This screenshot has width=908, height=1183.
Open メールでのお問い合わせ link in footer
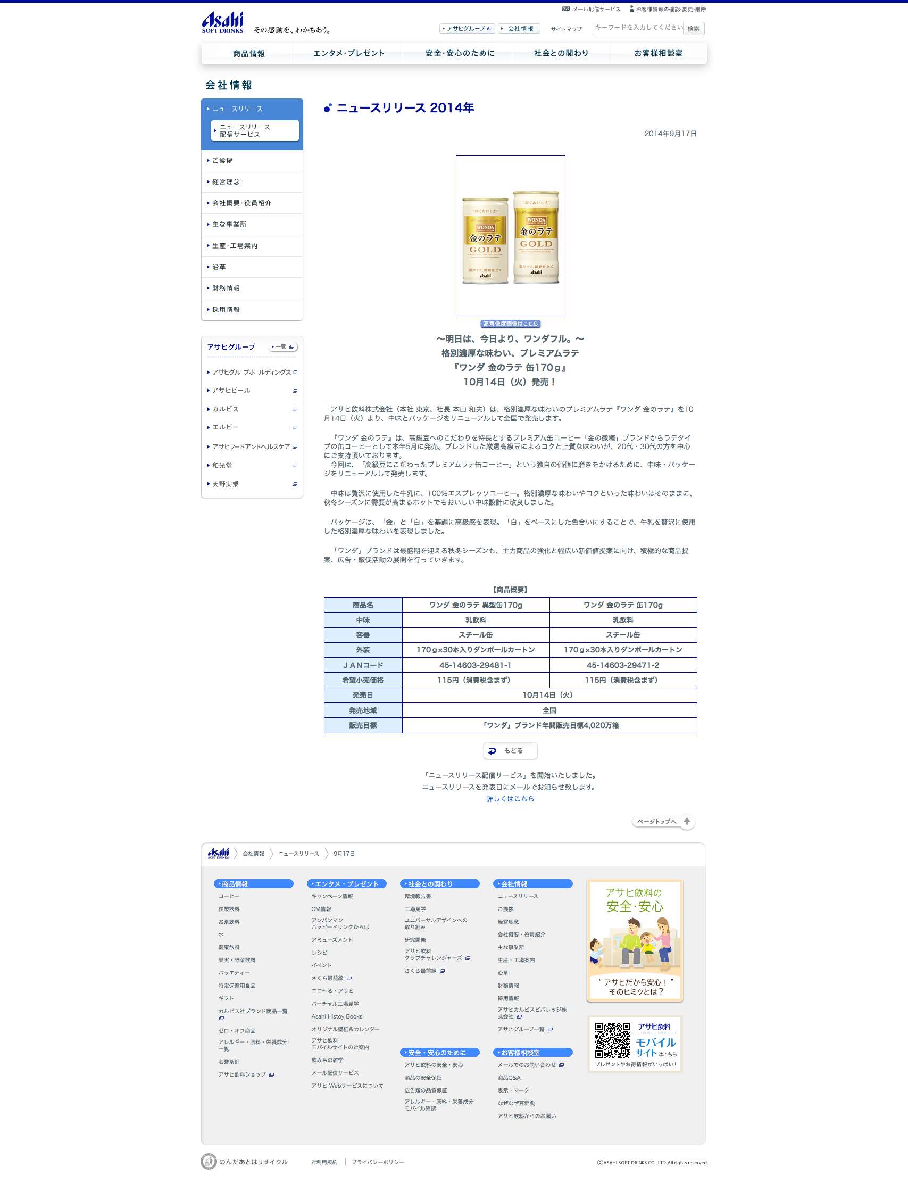[x=527, y=1065]
